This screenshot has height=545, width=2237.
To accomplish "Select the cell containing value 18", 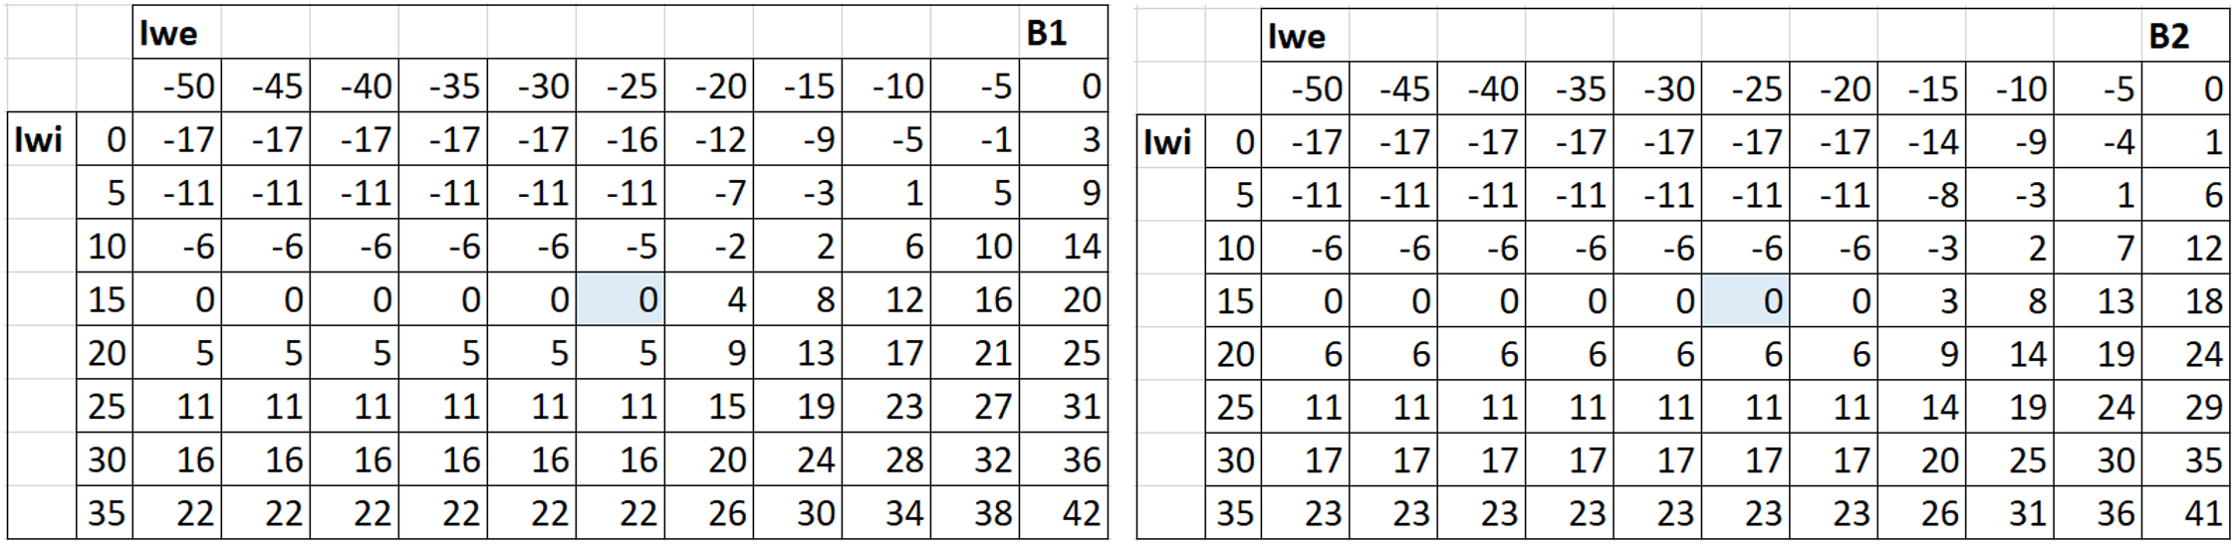I will click(x=2187, y=301).
